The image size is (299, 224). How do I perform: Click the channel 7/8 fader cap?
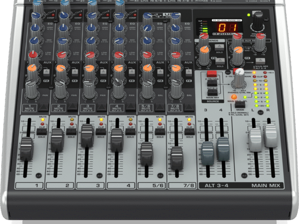pyautogui.click(x=177, y=158)
